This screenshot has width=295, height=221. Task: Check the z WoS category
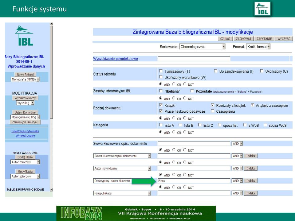(x=245, y=125)
